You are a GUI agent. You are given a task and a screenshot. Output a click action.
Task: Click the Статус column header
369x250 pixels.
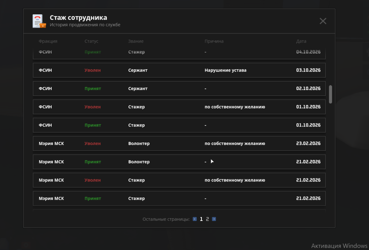click(92, 41)
